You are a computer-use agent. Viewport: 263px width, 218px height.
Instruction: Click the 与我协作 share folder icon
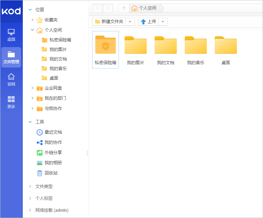[40, 108]
